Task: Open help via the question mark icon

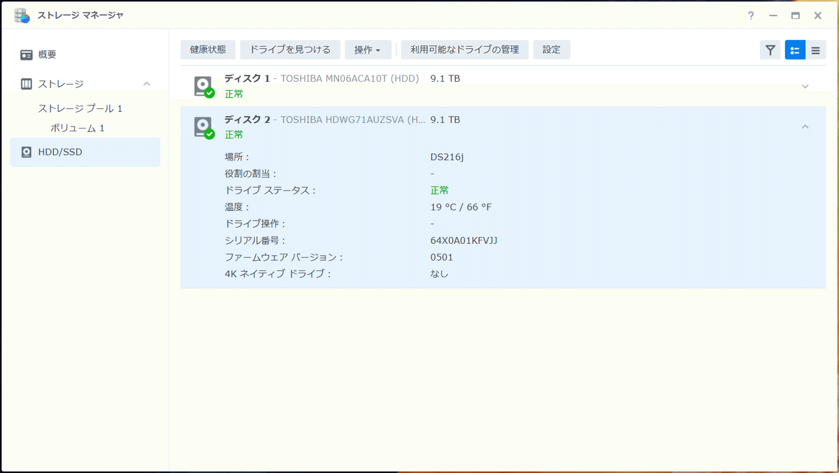Action: (750, 14)
